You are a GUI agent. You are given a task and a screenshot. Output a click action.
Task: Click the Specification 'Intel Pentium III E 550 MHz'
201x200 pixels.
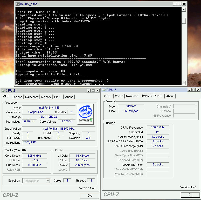point(59,129)
